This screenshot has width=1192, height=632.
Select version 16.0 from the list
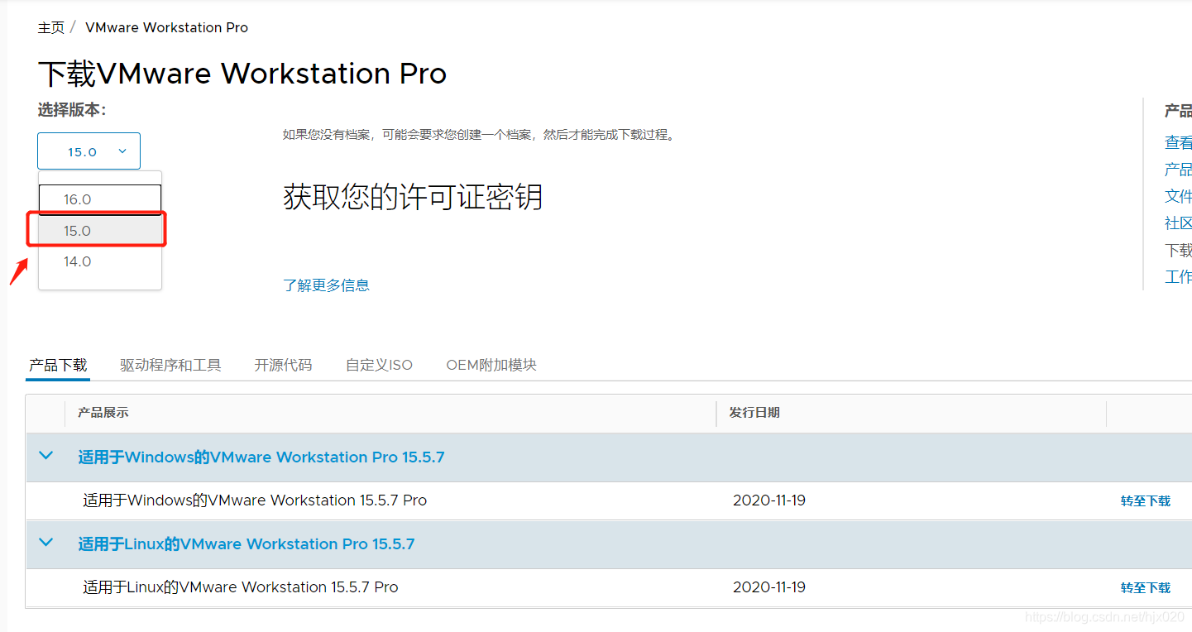coord(100,199)
